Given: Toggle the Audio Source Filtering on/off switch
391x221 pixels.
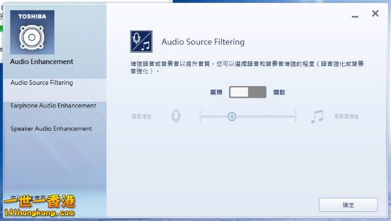Looking at the screenshot, I should [x=247, y=92].
